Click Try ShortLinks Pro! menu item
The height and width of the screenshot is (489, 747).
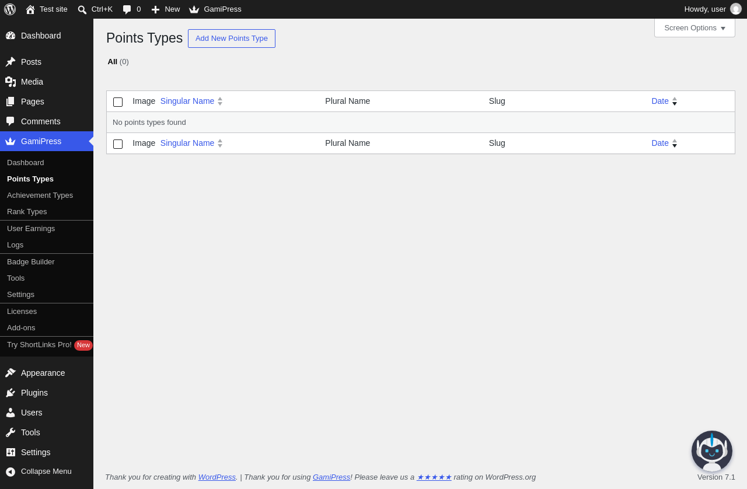tap(47, 345)
